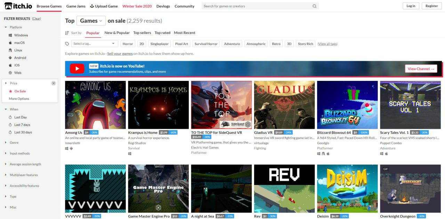The height and width of the screenshot is (219, 445).
Task: Select the Web platform filter
Action: [18, 73]
